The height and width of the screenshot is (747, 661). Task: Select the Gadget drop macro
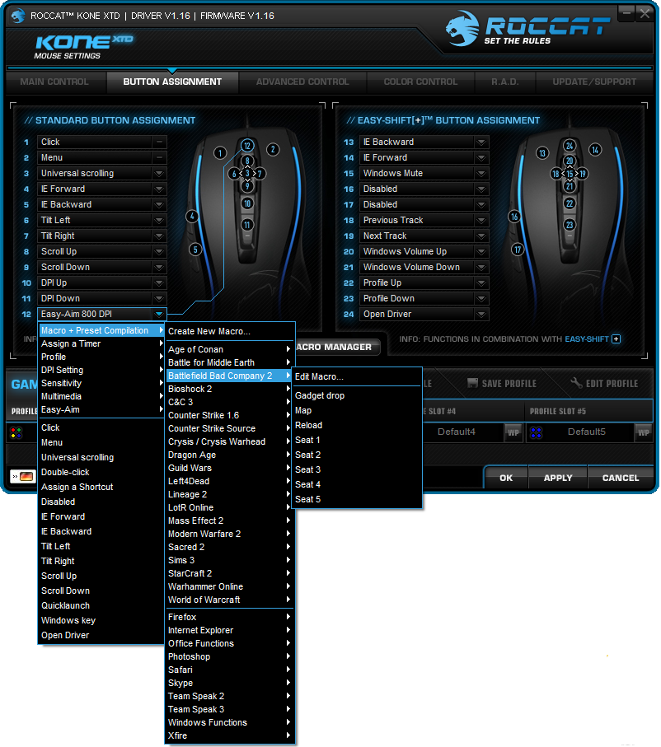pyautogui.click(x=356, y=395)
